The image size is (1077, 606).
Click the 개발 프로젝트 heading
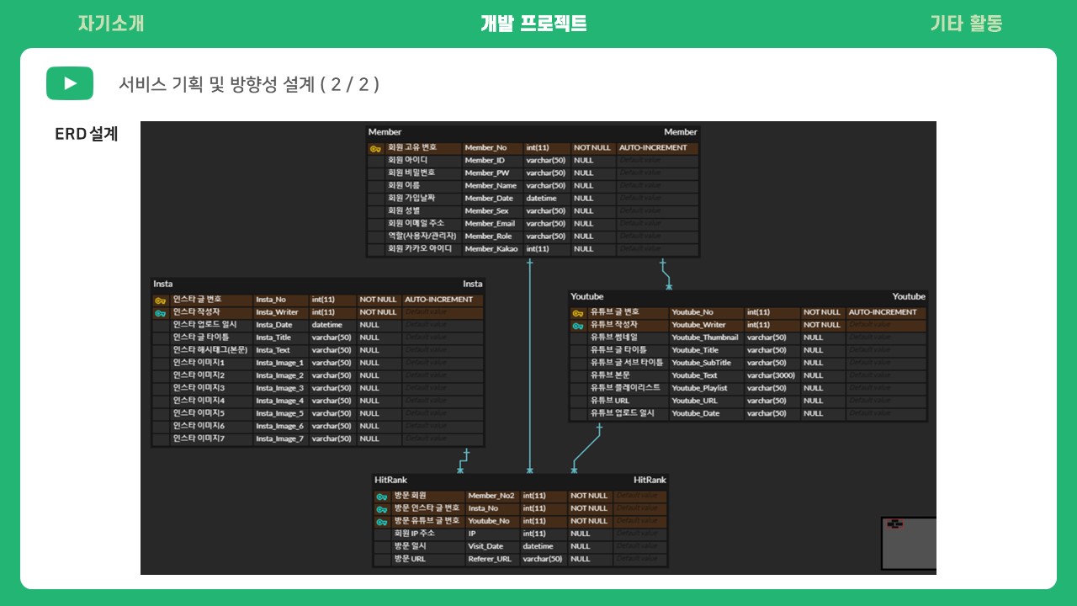tap(532, 24)
